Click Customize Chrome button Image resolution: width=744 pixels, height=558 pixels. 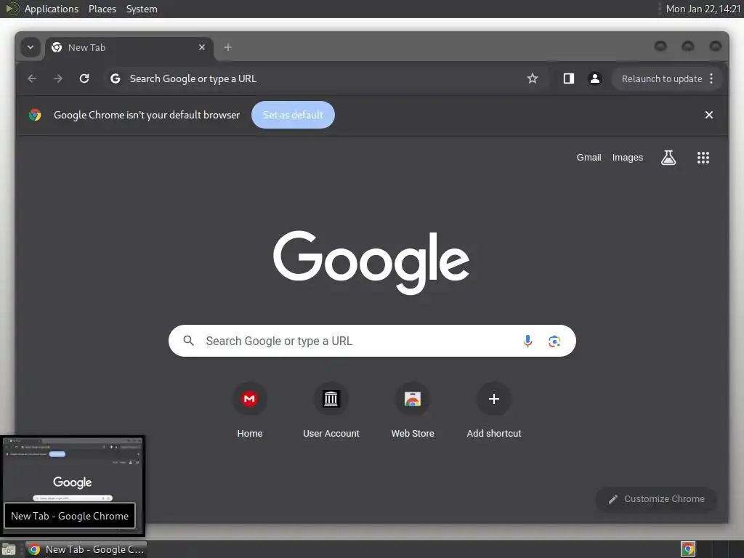pos(656,499)
